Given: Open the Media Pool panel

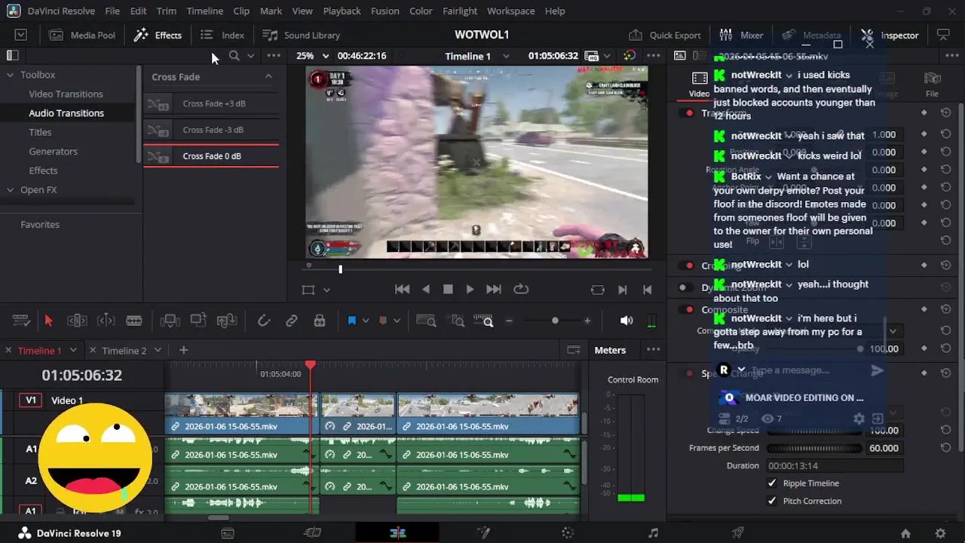Looking at the screenshot, I should click(82, 35).
